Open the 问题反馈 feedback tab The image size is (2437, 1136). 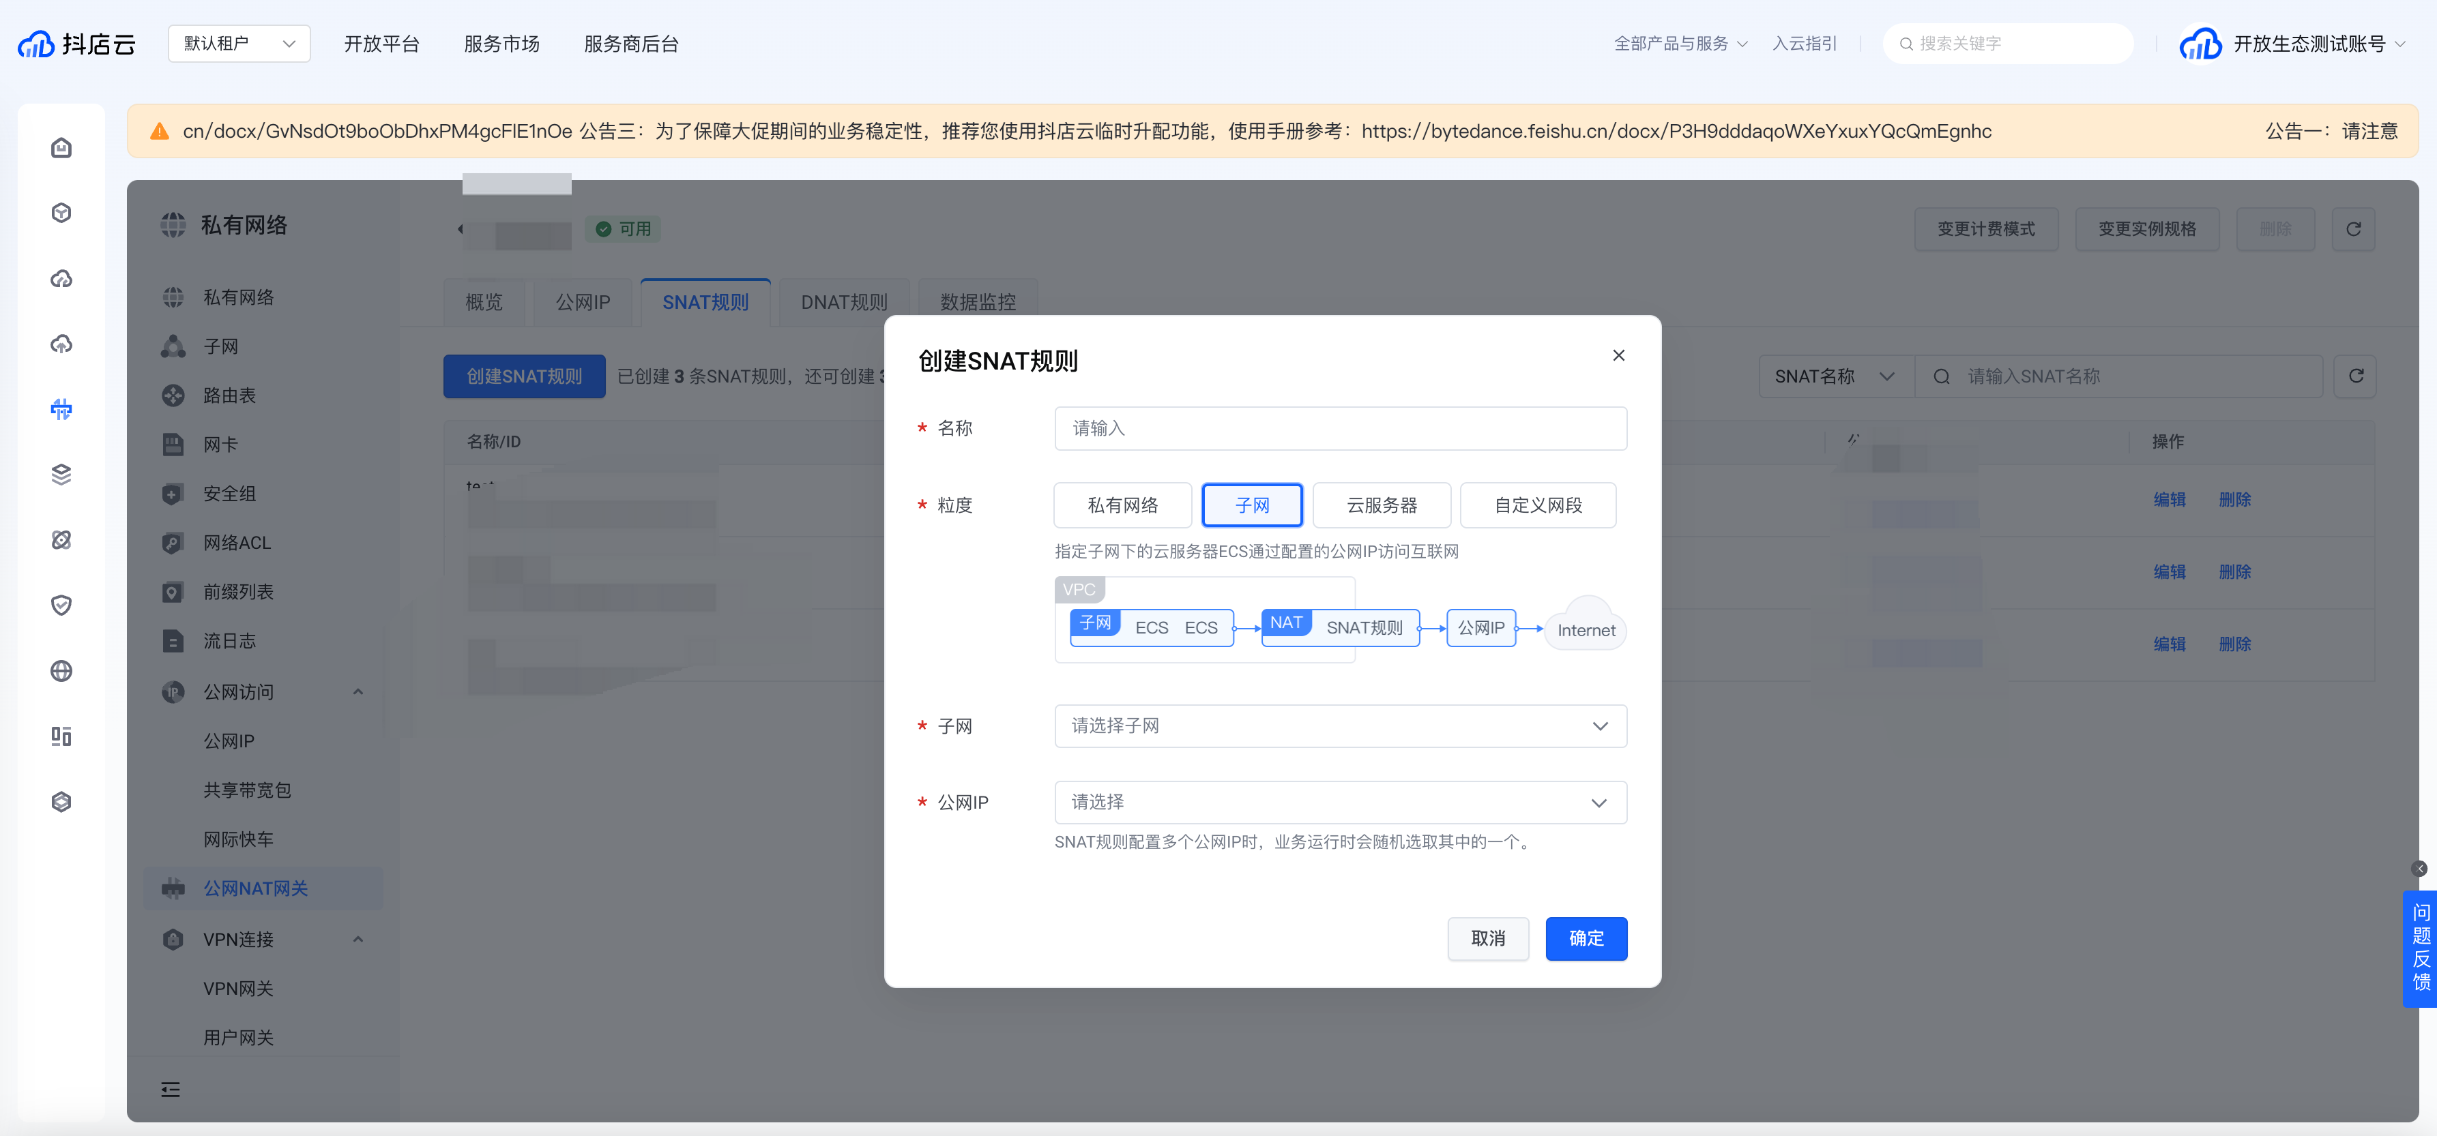click(x=2420, y=948)
